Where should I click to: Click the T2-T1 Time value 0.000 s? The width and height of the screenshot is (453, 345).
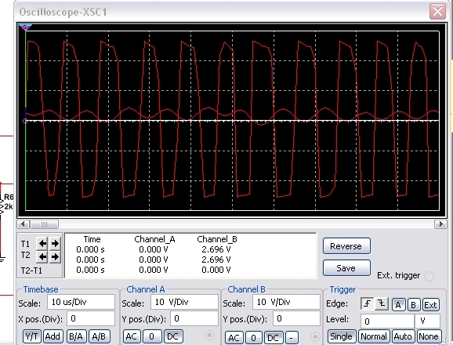(90, 270)
